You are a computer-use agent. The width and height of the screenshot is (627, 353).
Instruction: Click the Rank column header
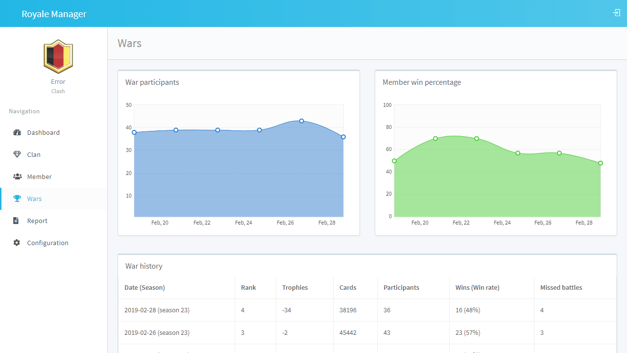[x=248, y=288]
